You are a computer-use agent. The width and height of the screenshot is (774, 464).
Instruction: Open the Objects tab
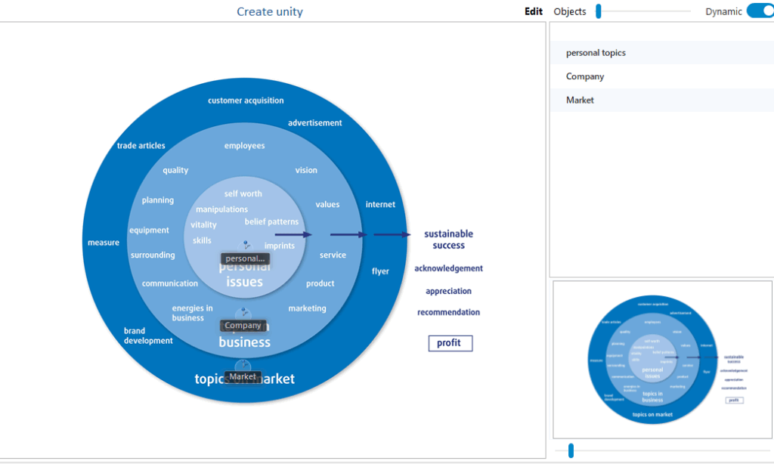(x=570, y=11)
